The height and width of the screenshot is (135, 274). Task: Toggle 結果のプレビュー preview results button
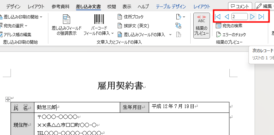202,25
